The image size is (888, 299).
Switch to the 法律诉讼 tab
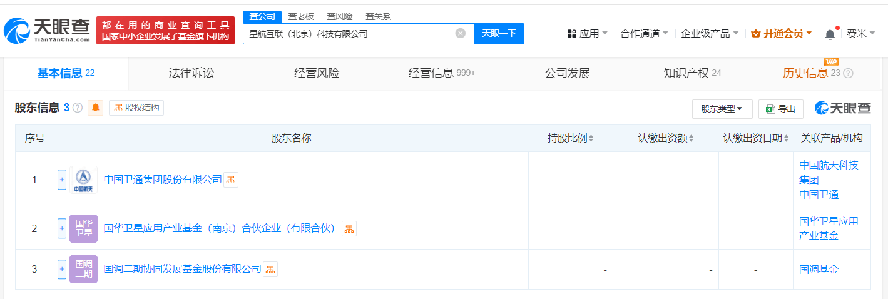pos(191,73)
